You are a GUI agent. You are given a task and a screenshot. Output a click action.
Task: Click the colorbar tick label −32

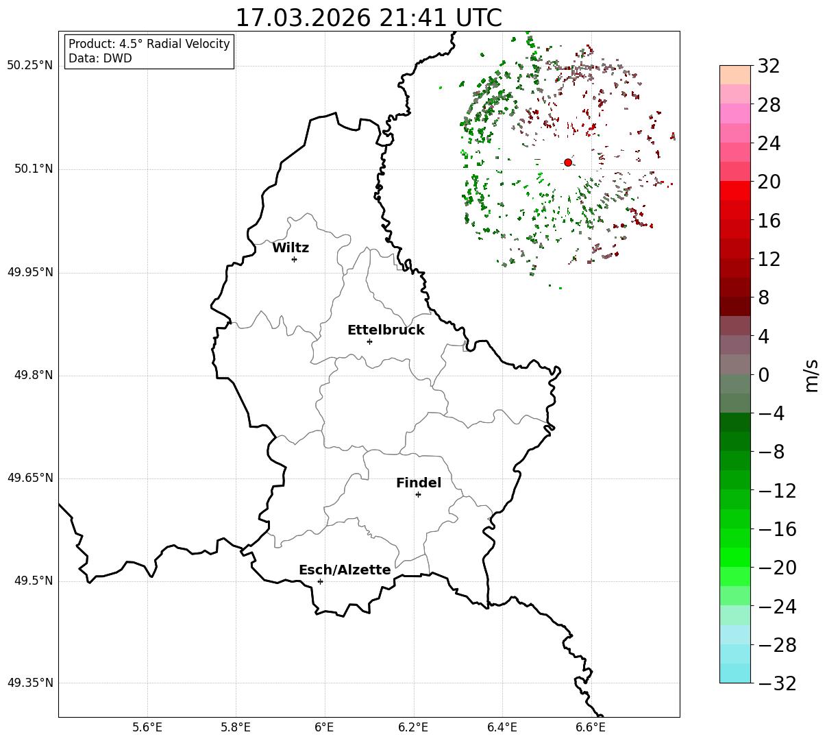coord(777,683)
